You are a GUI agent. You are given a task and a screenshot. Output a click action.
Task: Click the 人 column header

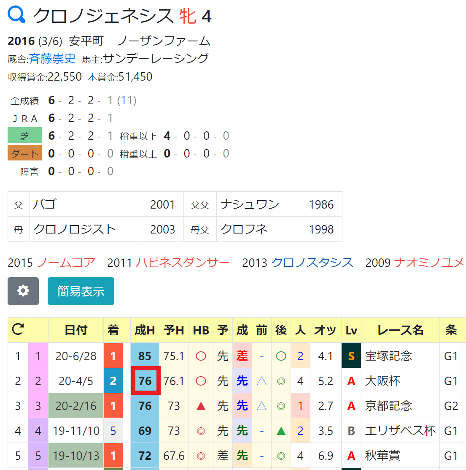tap(300, 330)
